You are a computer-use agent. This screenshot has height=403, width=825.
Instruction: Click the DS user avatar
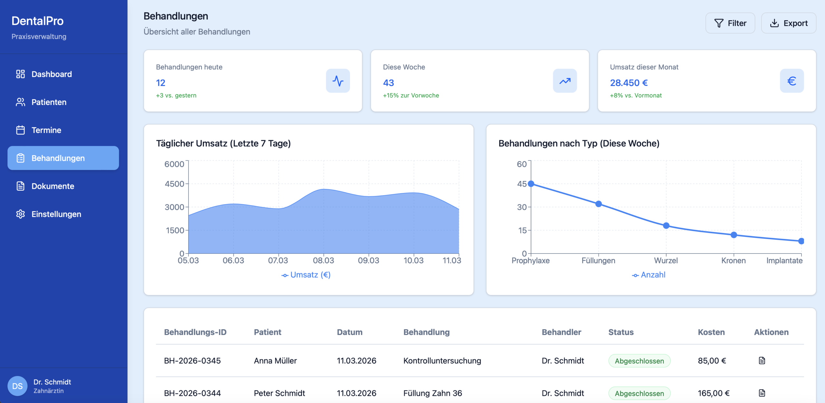17,386
